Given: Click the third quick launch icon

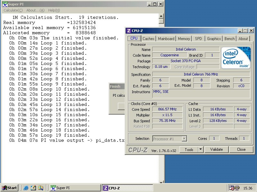Looking at the screenshot, I should click(40, 188).
